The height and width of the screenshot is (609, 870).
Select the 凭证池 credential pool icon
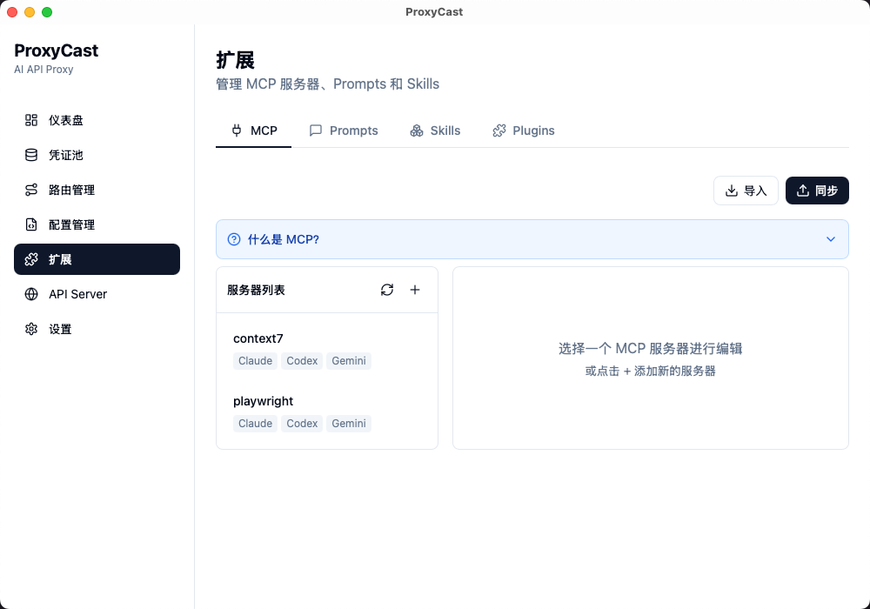coord(31,155)
